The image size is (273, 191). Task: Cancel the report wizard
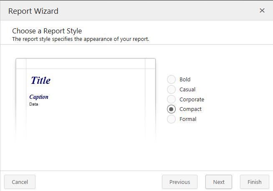pos(20,182)
